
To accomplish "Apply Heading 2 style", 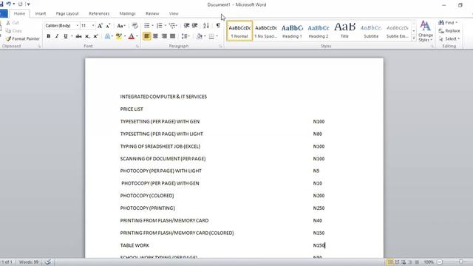I will pyautogui.click(x=319, y=31).
